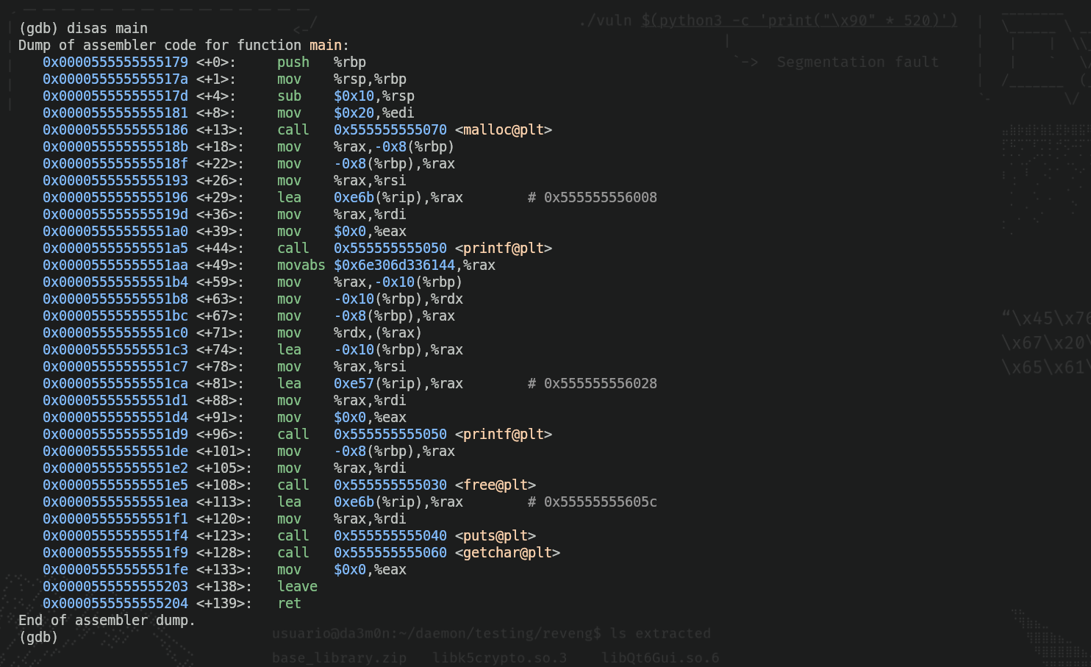
Task: Click the comment address 0x55555555605c
Action: (600, 502)
